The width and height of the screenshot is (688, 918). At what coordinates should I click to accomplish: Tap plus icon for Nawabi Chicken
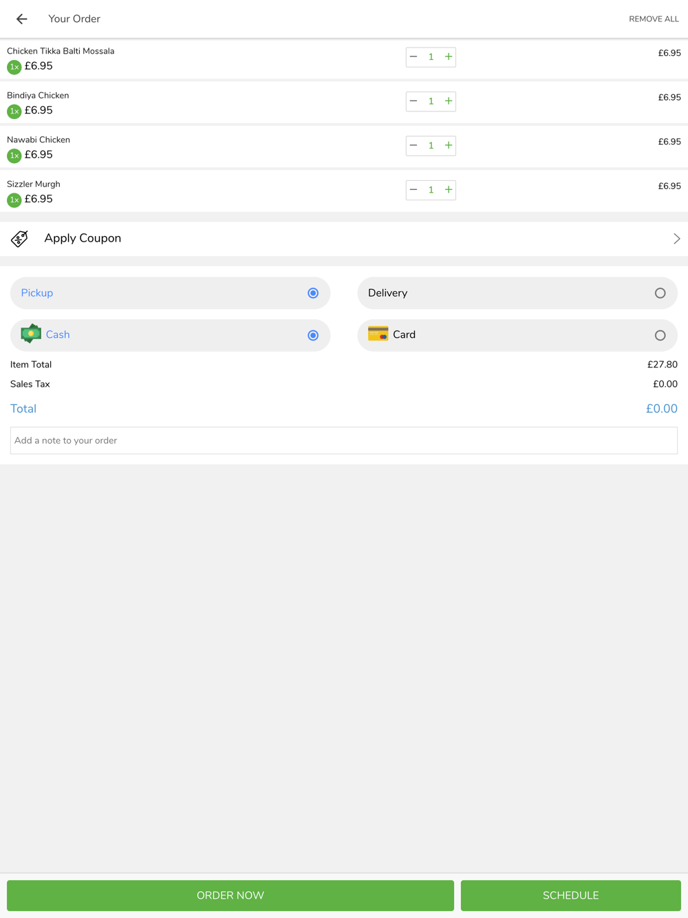[x=449, y=146]
